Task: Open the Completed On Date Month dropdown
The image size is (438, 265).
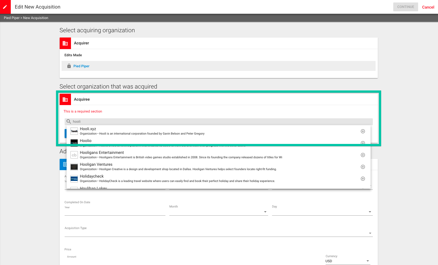Action: 219,212
